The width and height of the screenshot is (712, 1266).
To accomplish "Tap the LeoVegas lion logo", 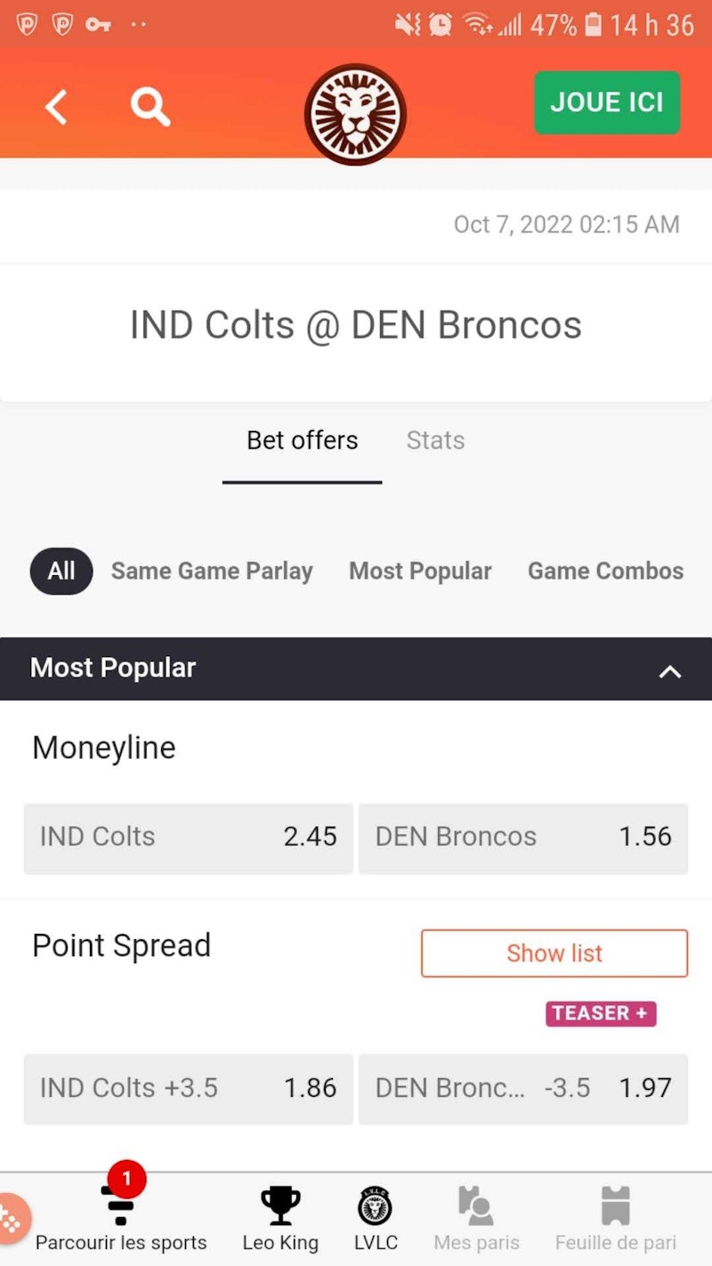I will pyautogui.click(x=355, y=113).
